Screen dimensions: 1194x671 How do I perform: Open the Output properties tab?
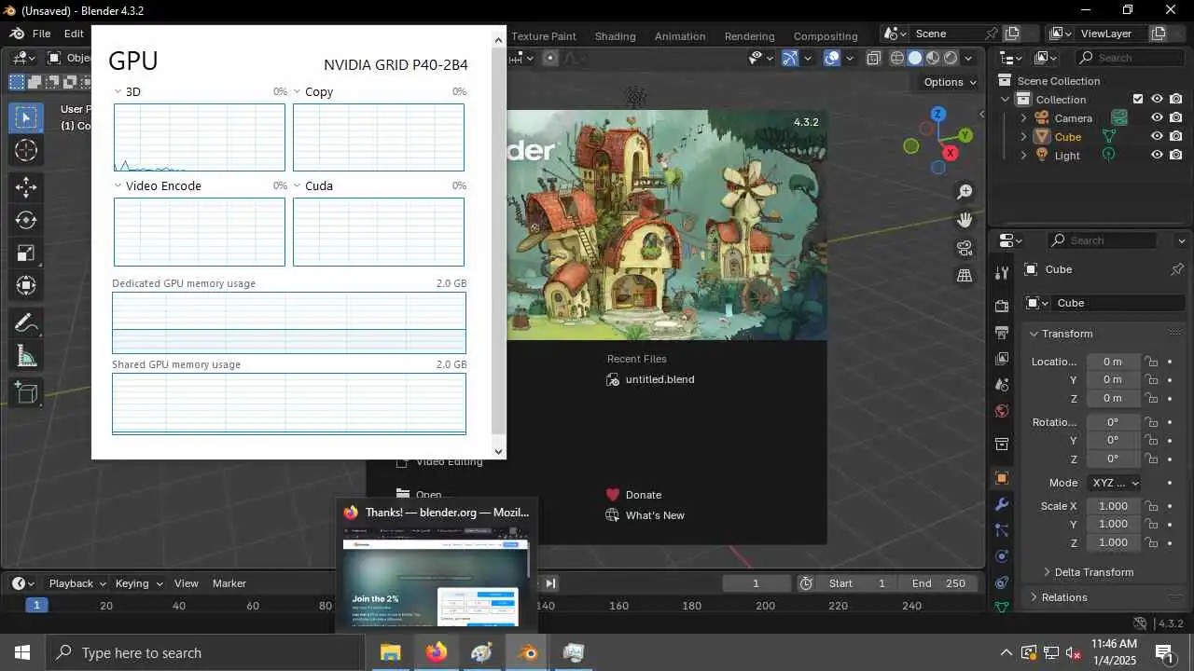[1002, 332]
